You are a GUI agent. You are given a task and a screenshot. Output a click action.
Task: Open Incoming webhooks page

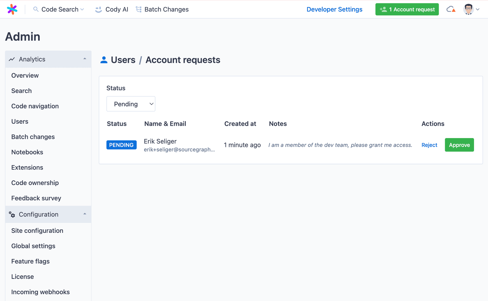click(x=40, y=292)
